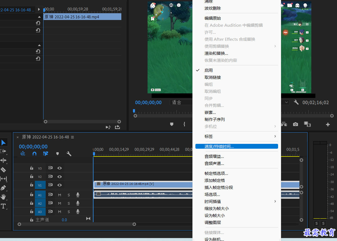Click the export icon at Effect Controls bottom
The image size is (337, 241).
point(117,127)
